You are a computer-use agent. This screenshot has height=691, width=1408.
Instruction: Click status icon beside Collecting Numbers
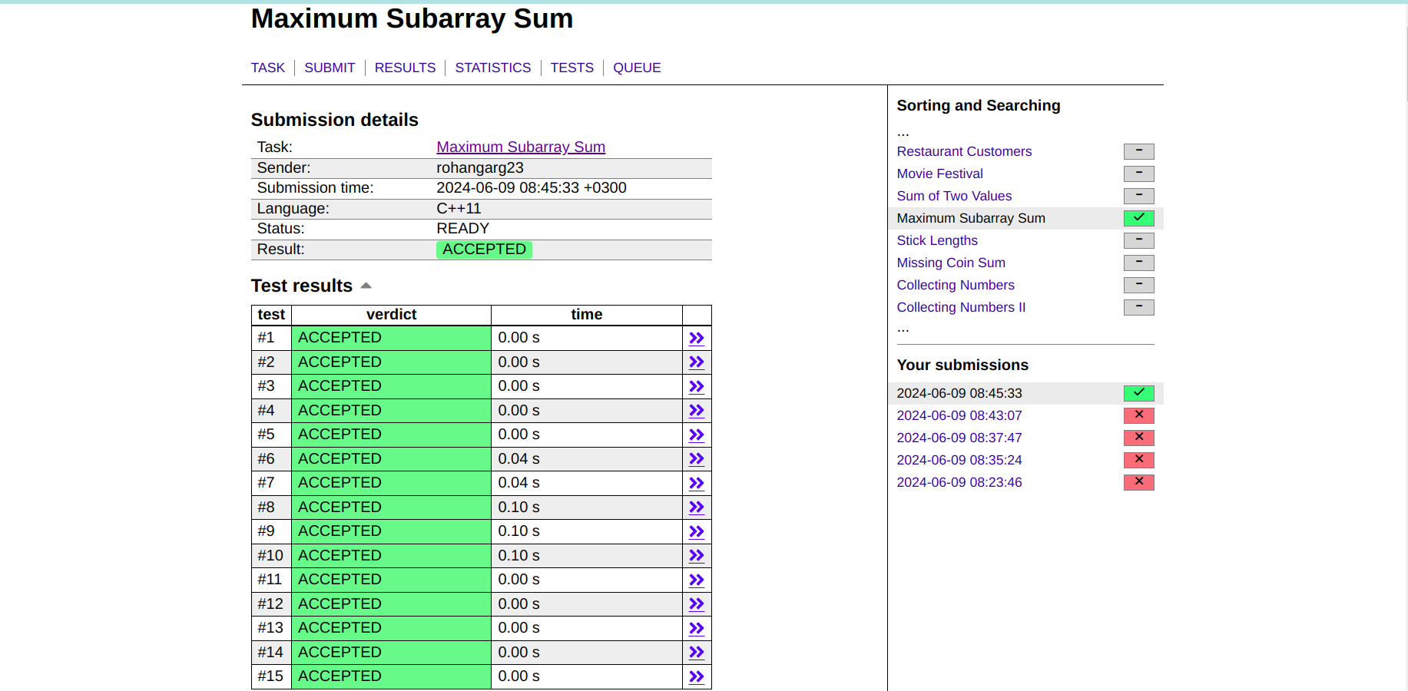(x=1138, y=285)
